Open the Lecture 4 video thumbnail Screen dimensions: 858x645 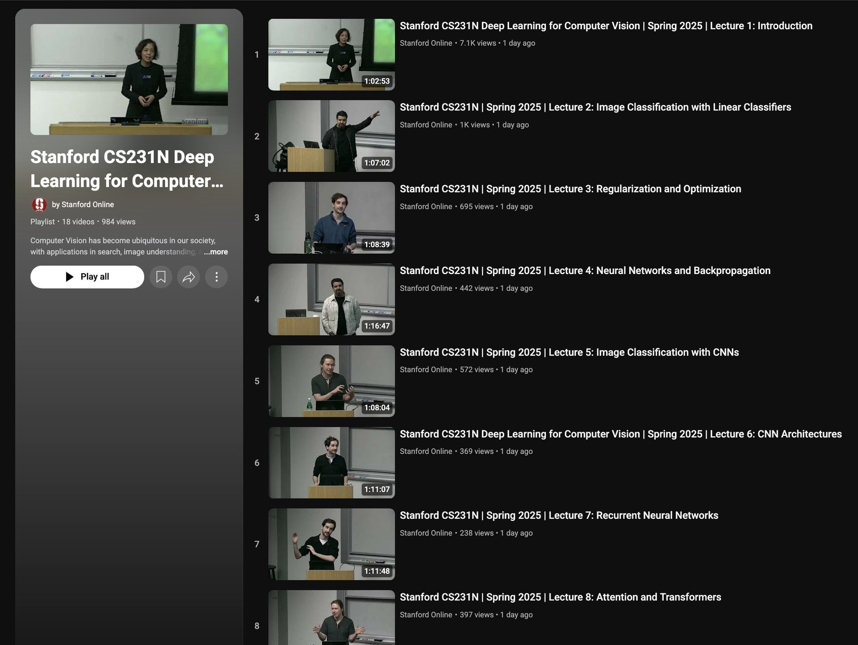[x=331, y=299]
